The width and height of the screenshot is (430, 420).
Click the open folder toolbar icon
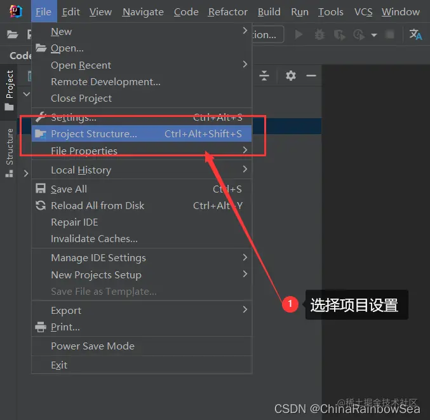pos(13,34)
